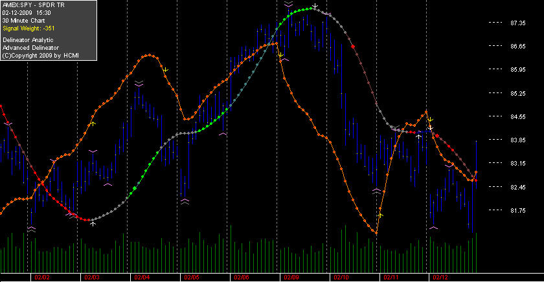This screenshot has width=544, height=282.
Task: Click the yellow down arrow at the 02/12 orange peak
Action: (x=430, y=120)
